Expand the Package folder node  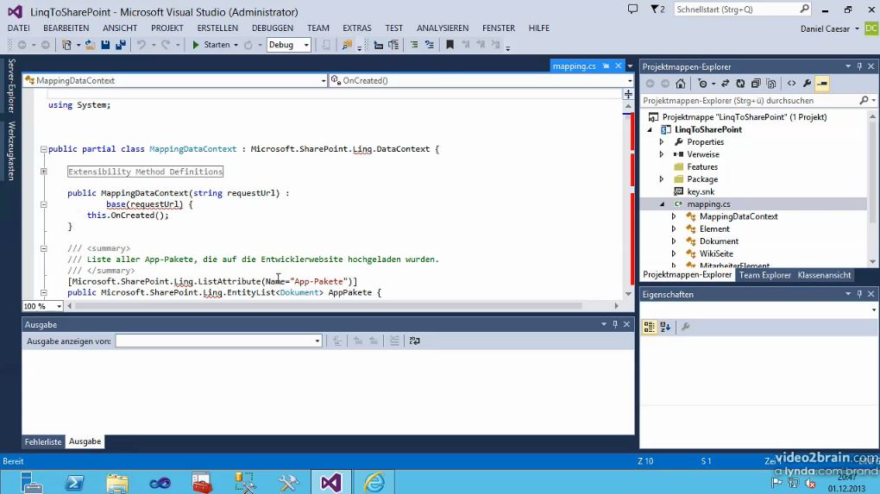click(662, 179)
